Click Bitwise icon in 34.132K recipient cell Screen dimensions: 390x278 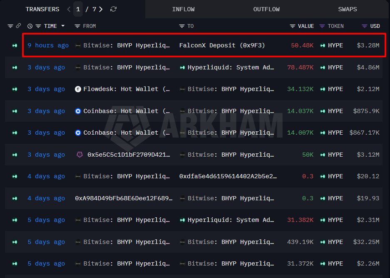point(182,89)
